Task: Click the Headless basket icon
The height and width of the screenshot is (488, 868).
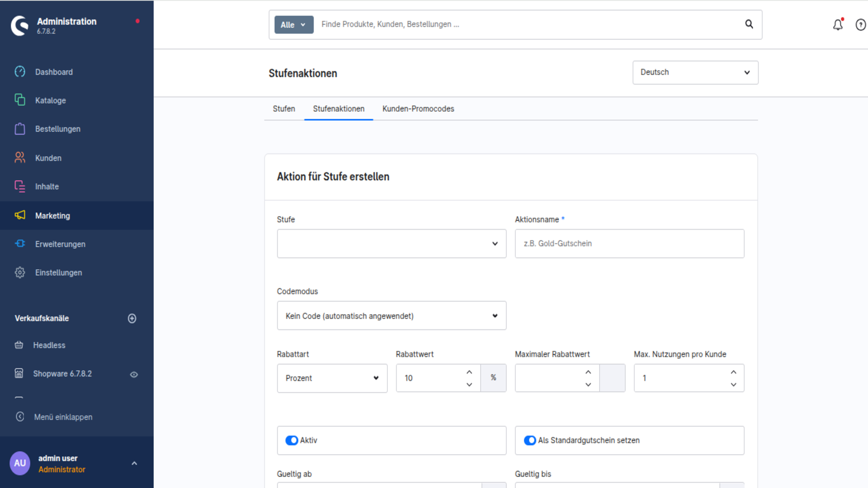Action: tap(19, 345)
